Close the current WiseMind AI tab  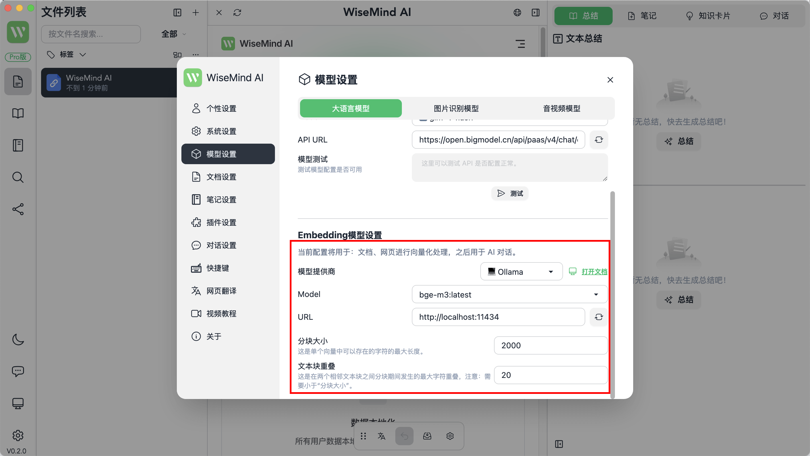point(219,13)
